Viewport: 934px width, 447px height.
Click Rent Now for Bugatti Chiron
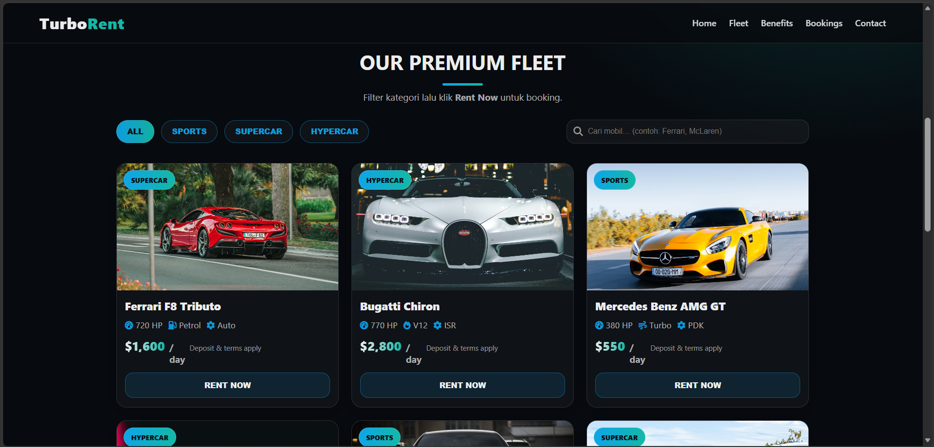462,385
